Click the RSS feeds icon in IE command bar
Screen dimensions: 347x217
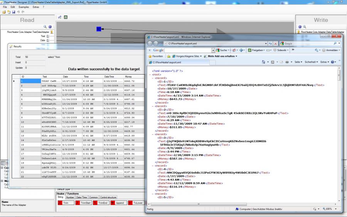[x=273, y=62]
